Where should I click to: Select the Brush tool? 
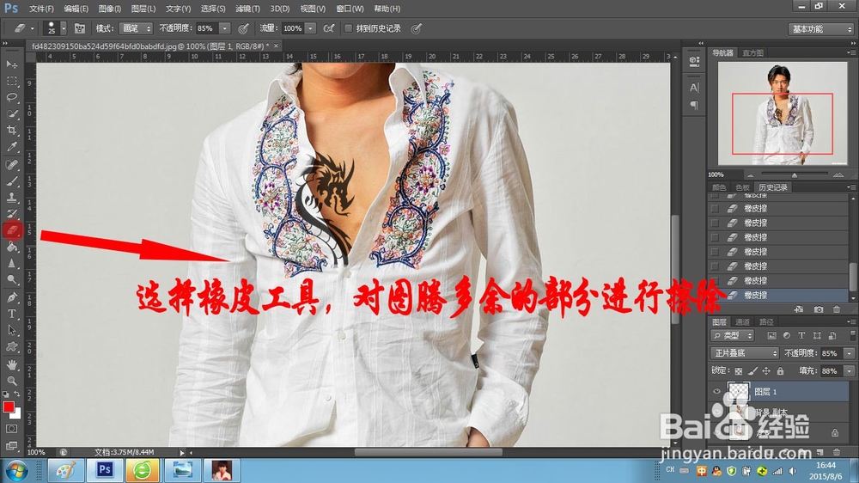pyautogui.click(x=11, y=181)
